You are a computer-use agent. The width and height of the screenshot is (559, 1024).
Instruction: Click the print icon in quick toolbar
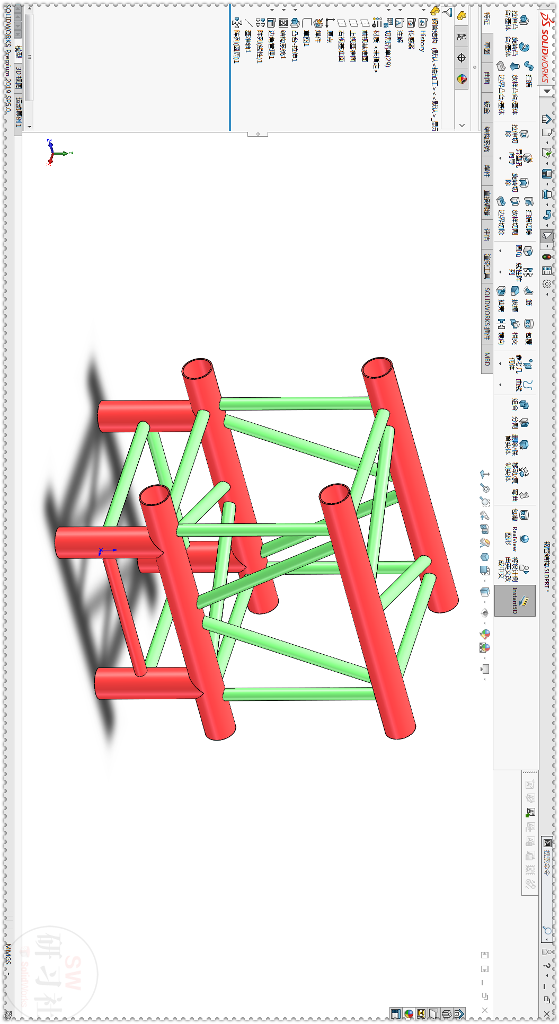tap(547, 194)
